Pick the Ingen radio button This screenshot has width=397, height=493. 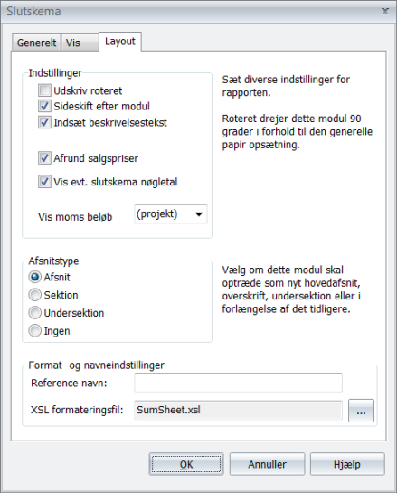[34, 331]
